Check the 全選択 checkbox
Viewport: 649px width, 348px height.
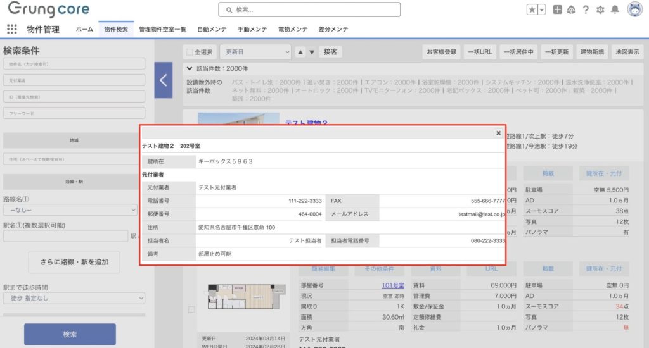point(189,52)
